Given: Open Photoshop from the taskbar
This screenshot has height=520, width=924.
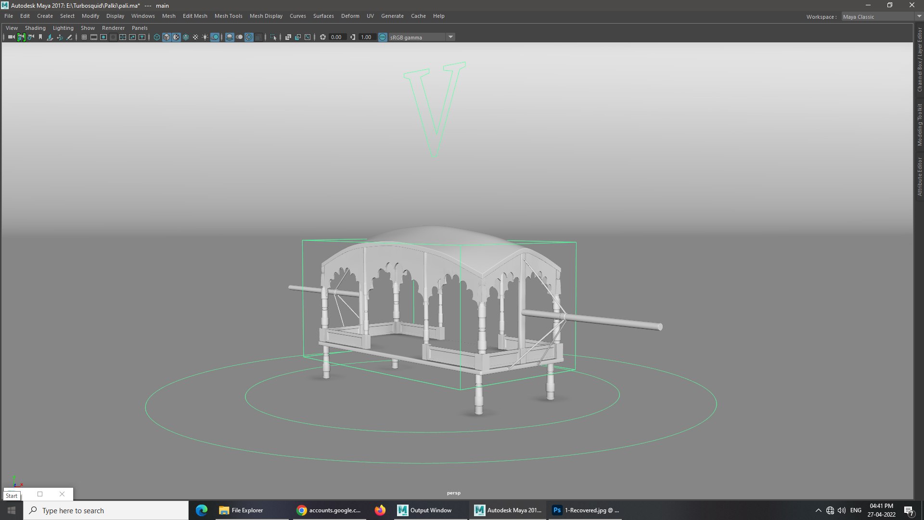Looking at the screenshot, I should [x=585, y=510].
